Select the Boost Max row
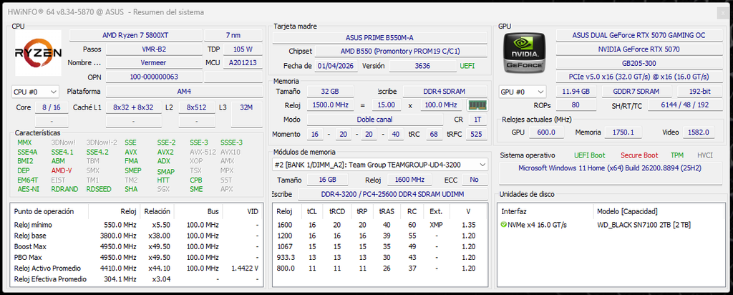The image size is (733, 295). point(136,246)
